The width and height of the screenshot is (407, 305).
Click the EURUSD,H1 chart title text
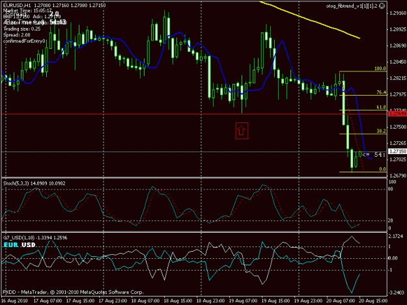click(x=17, y=5)
